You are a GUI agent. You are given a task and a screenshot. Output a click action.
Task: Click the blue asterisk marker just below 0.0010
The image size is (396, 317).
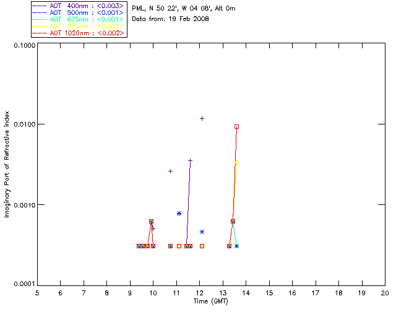179,214
